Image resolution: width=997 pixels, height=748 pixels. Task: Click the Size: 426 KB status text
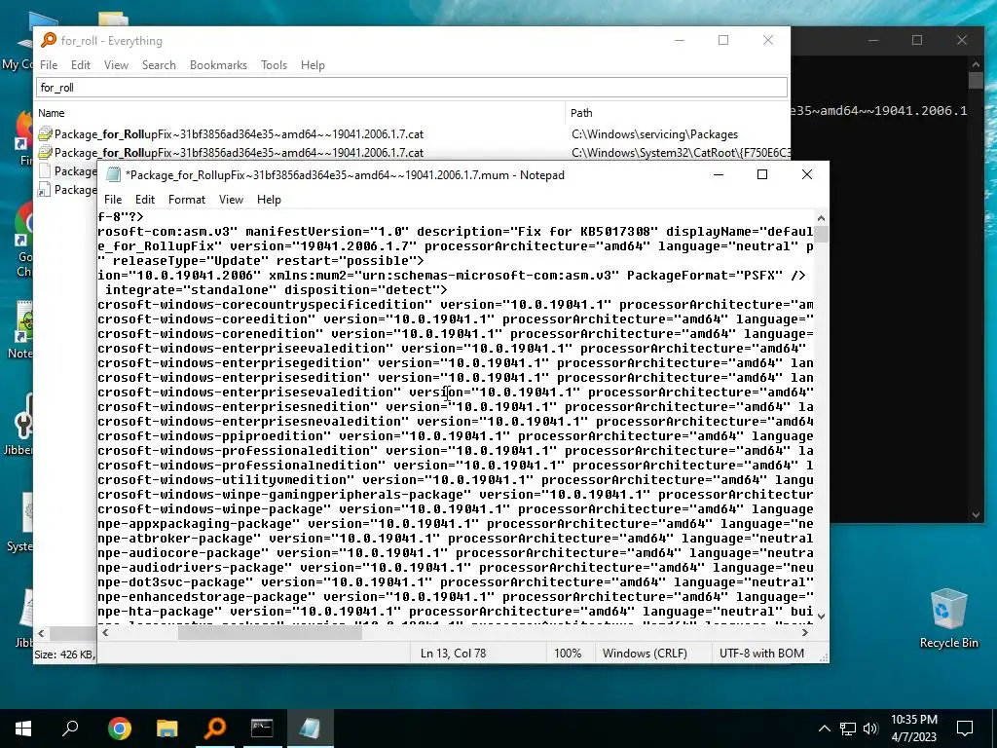(63, 654)
